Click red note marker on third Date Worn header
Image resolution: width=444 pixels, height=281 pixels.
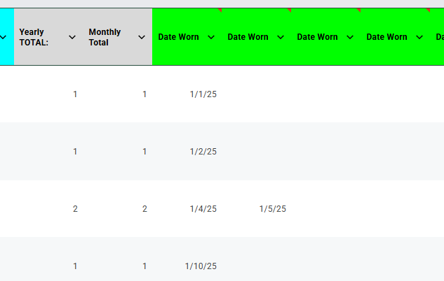tap(358, 10)
